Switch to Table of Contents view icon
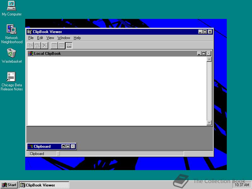 tap(54, 46)
